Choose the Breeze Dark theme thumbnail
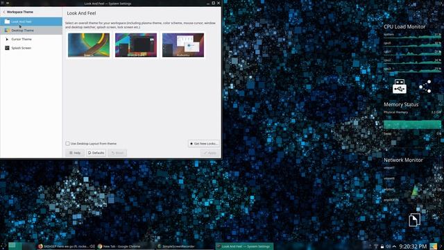The image size is (444, 250). click(136, 45)
